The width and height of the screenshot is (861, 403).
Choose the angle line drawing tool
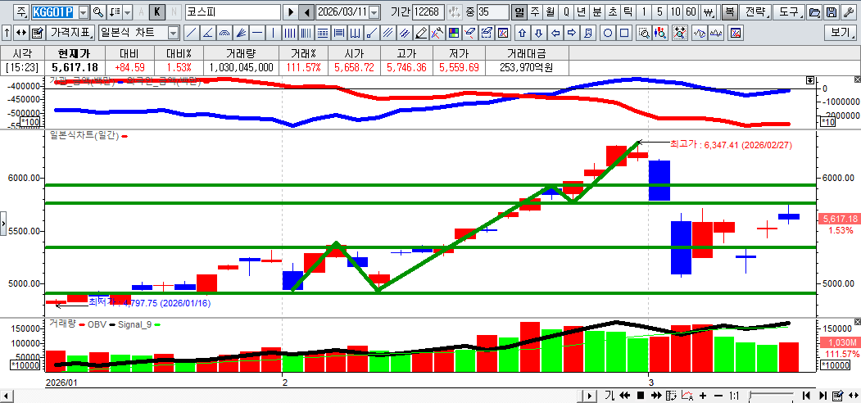[x=207, y=33]
